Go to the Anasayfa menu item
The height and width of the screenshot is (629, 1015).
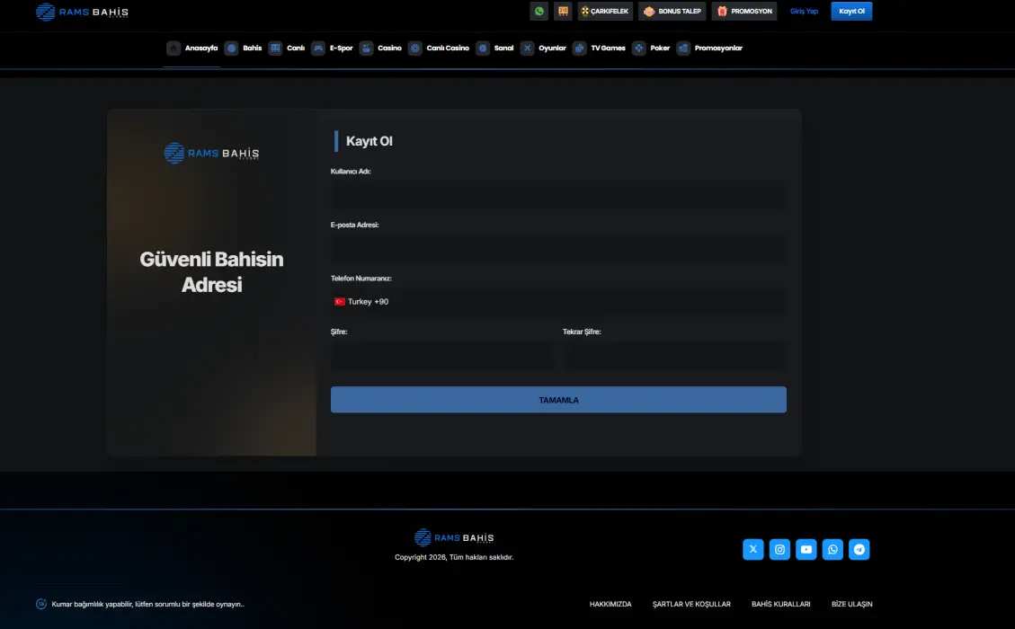click(x=192, y=49)
